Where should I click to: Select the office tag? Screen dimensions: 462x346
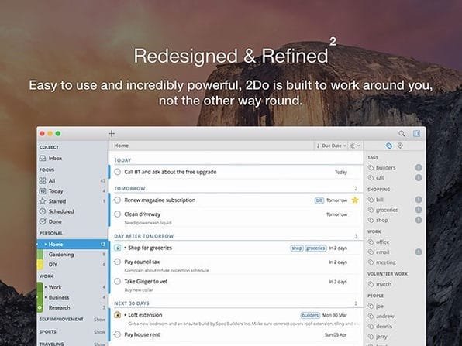(x=395, y=242)
